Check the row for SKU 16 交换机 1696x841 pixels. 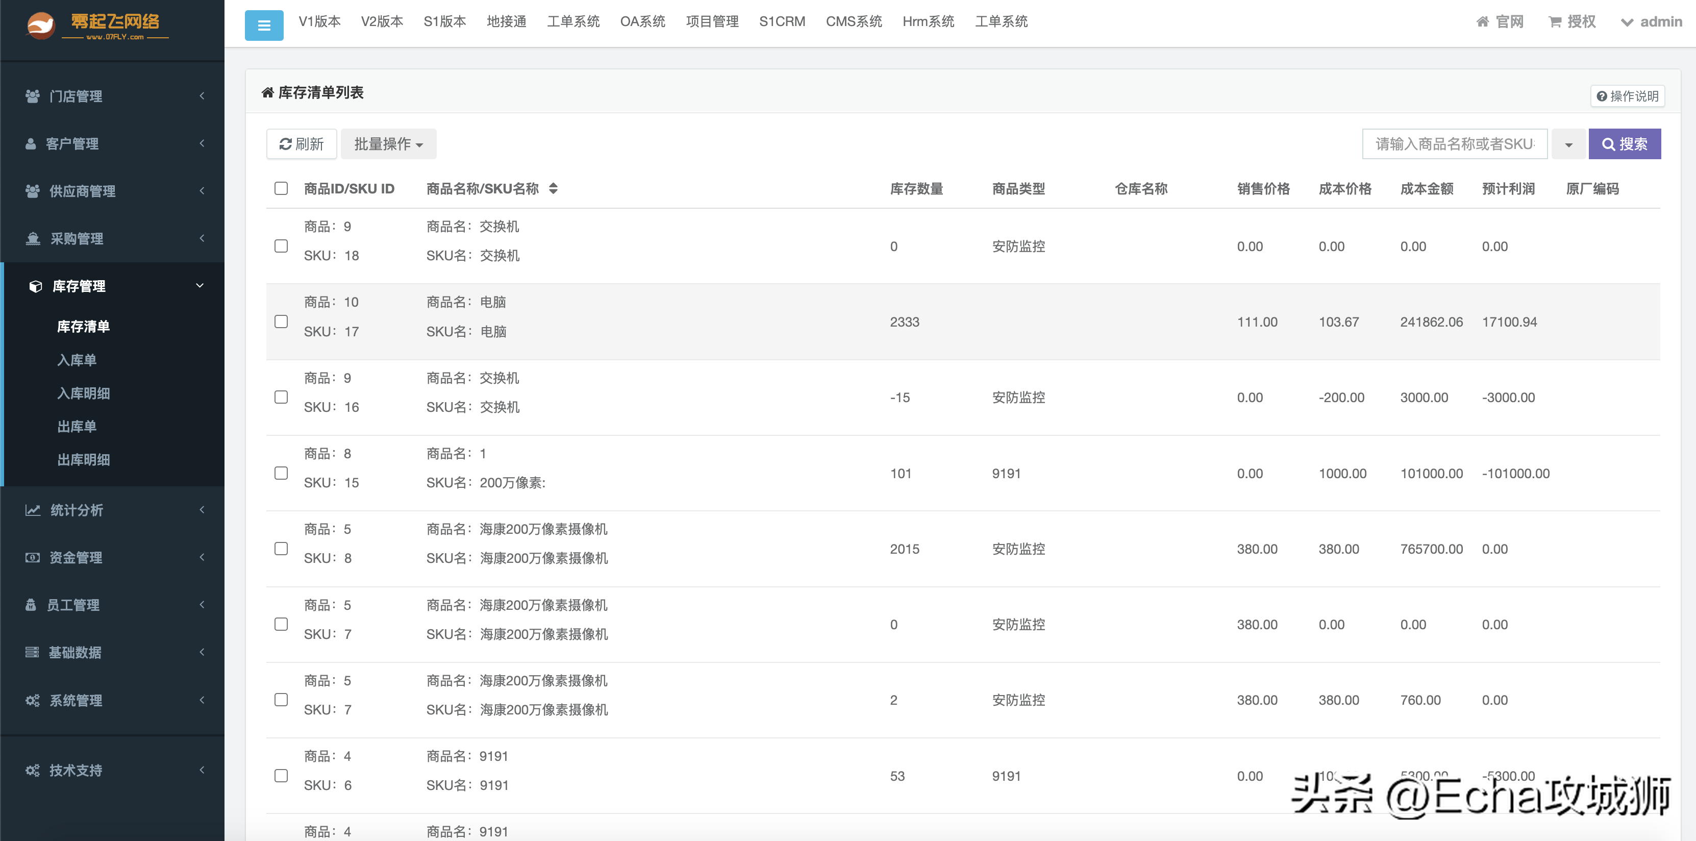pyautogui.click(x=281, y=397)
